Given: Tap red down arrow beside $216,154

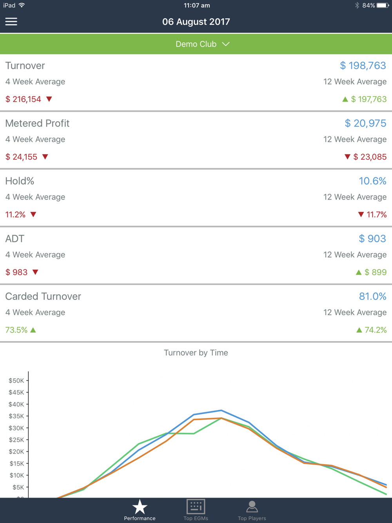Looking at the screenshot, I should coord(49,99).
